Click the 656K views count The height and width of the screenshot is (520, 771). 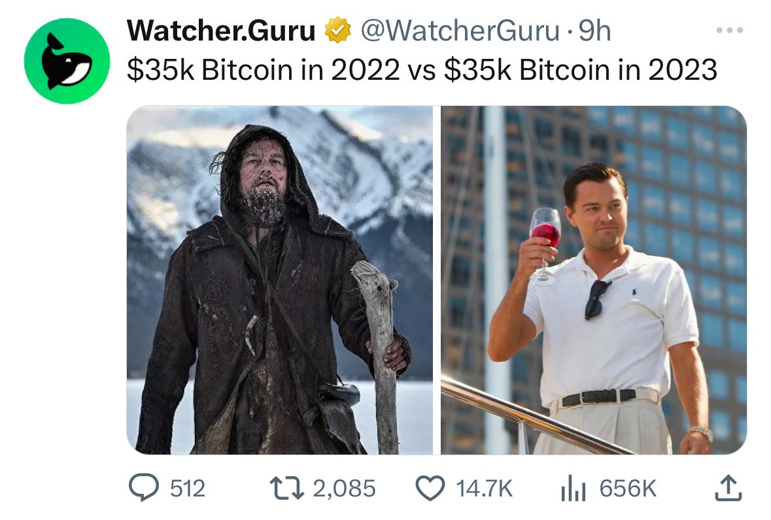pyautogui.click(x=628, y=489)
